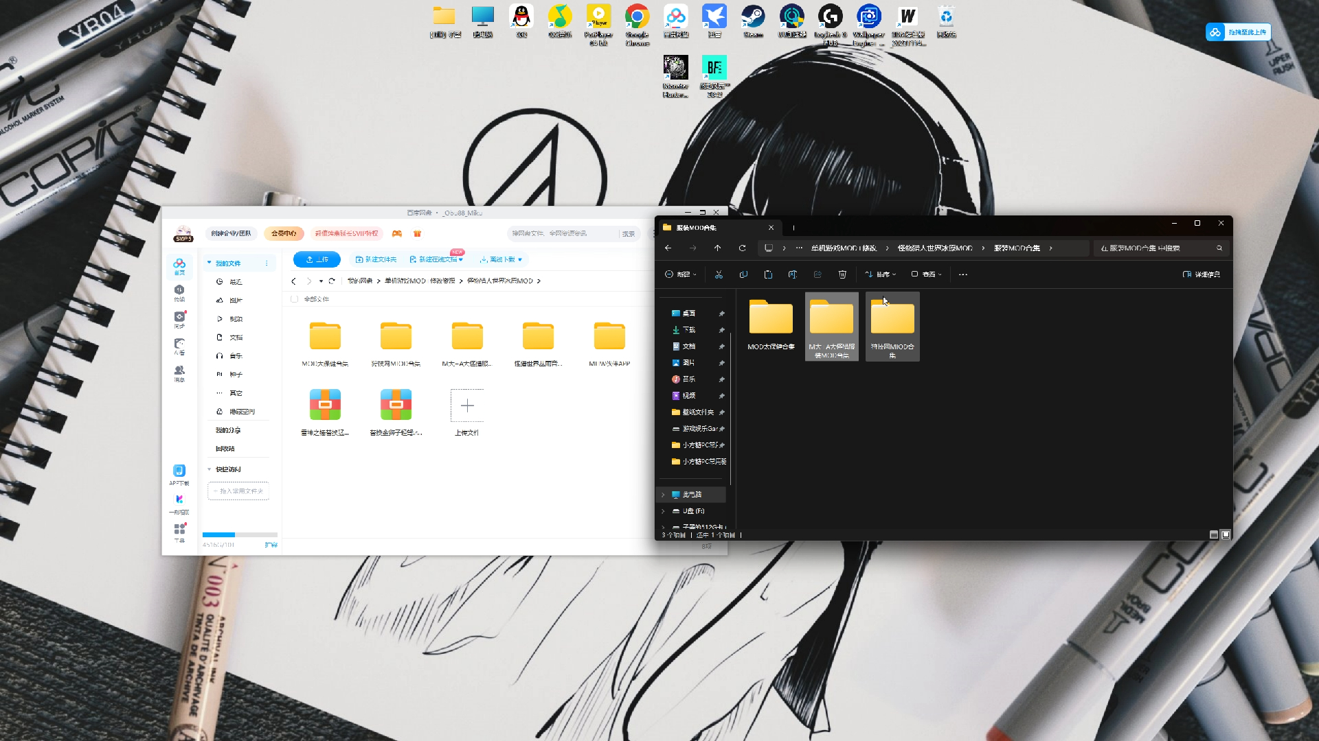This screenshot has width=1319, height=741.
Task: Click Explorer search box
Action: pos(1160,248)
